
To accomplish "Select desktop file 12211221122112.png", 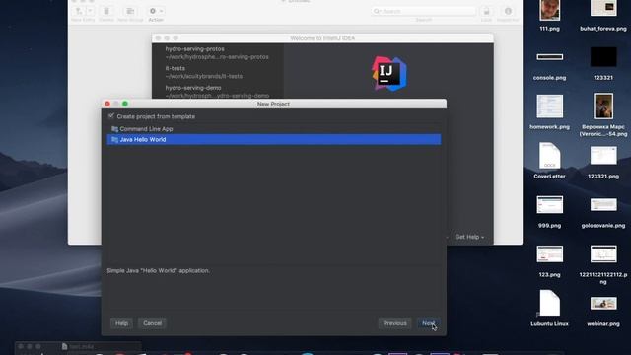I will pos(603,254).
